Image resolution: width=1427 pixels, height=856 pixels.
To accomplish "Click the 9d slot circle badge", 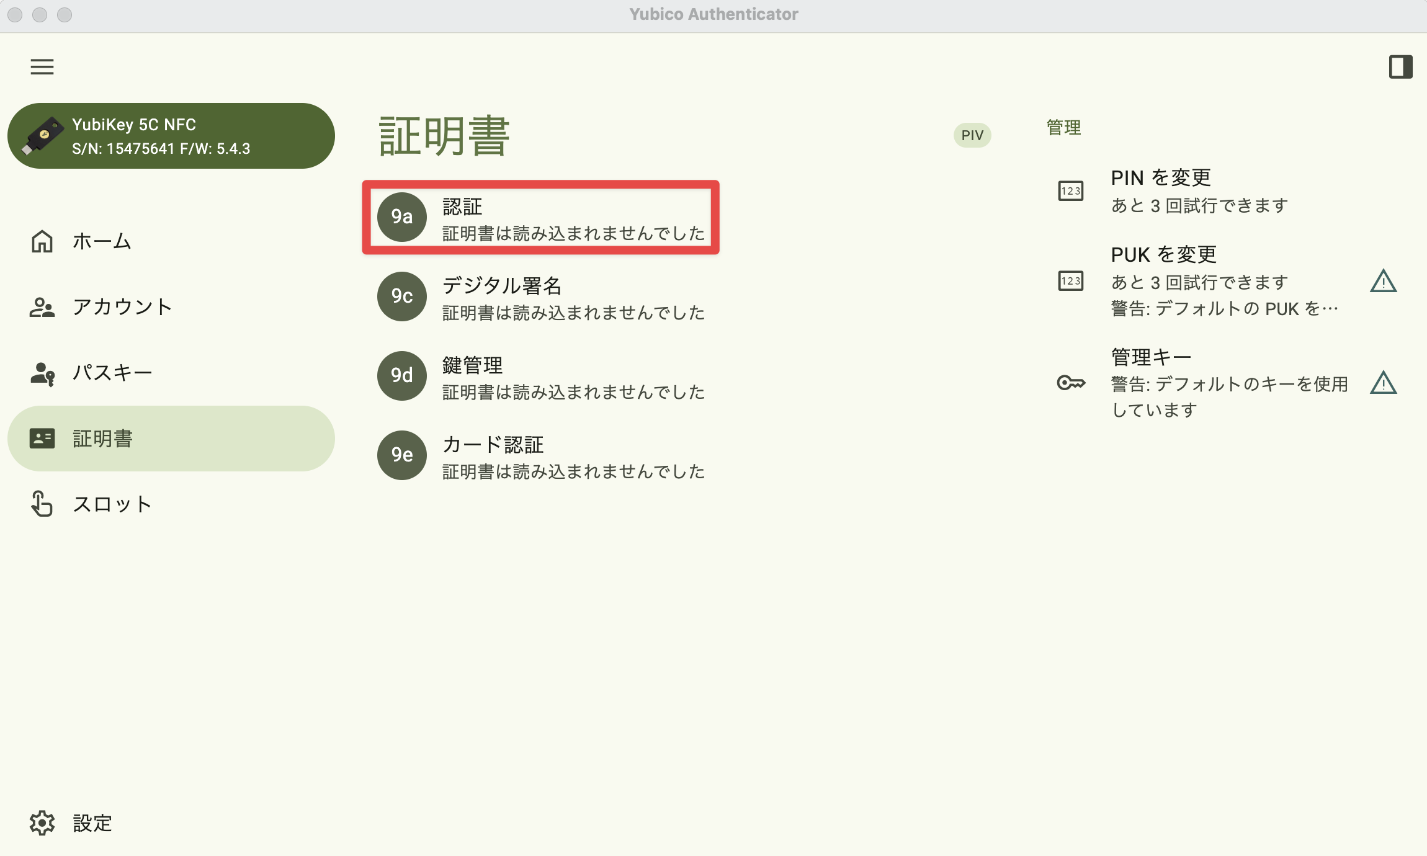I will tap(402, 376).
